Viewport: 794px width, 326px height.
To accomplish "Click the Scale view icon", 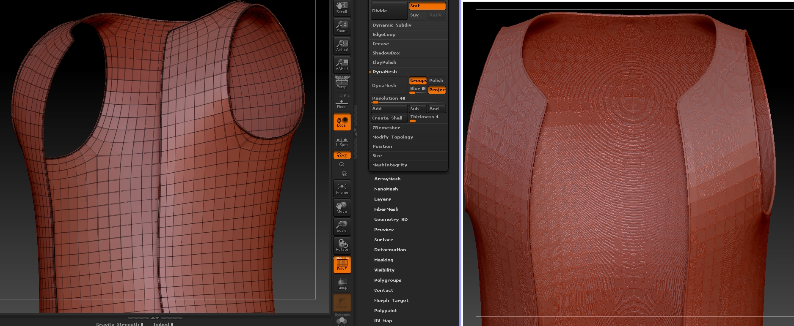I will pyautogui.click(x=342, y=226).
